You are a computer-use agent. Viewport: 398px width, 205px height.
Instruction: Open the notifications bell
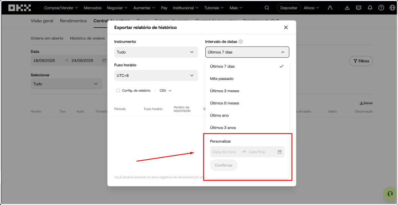point(370,8)
